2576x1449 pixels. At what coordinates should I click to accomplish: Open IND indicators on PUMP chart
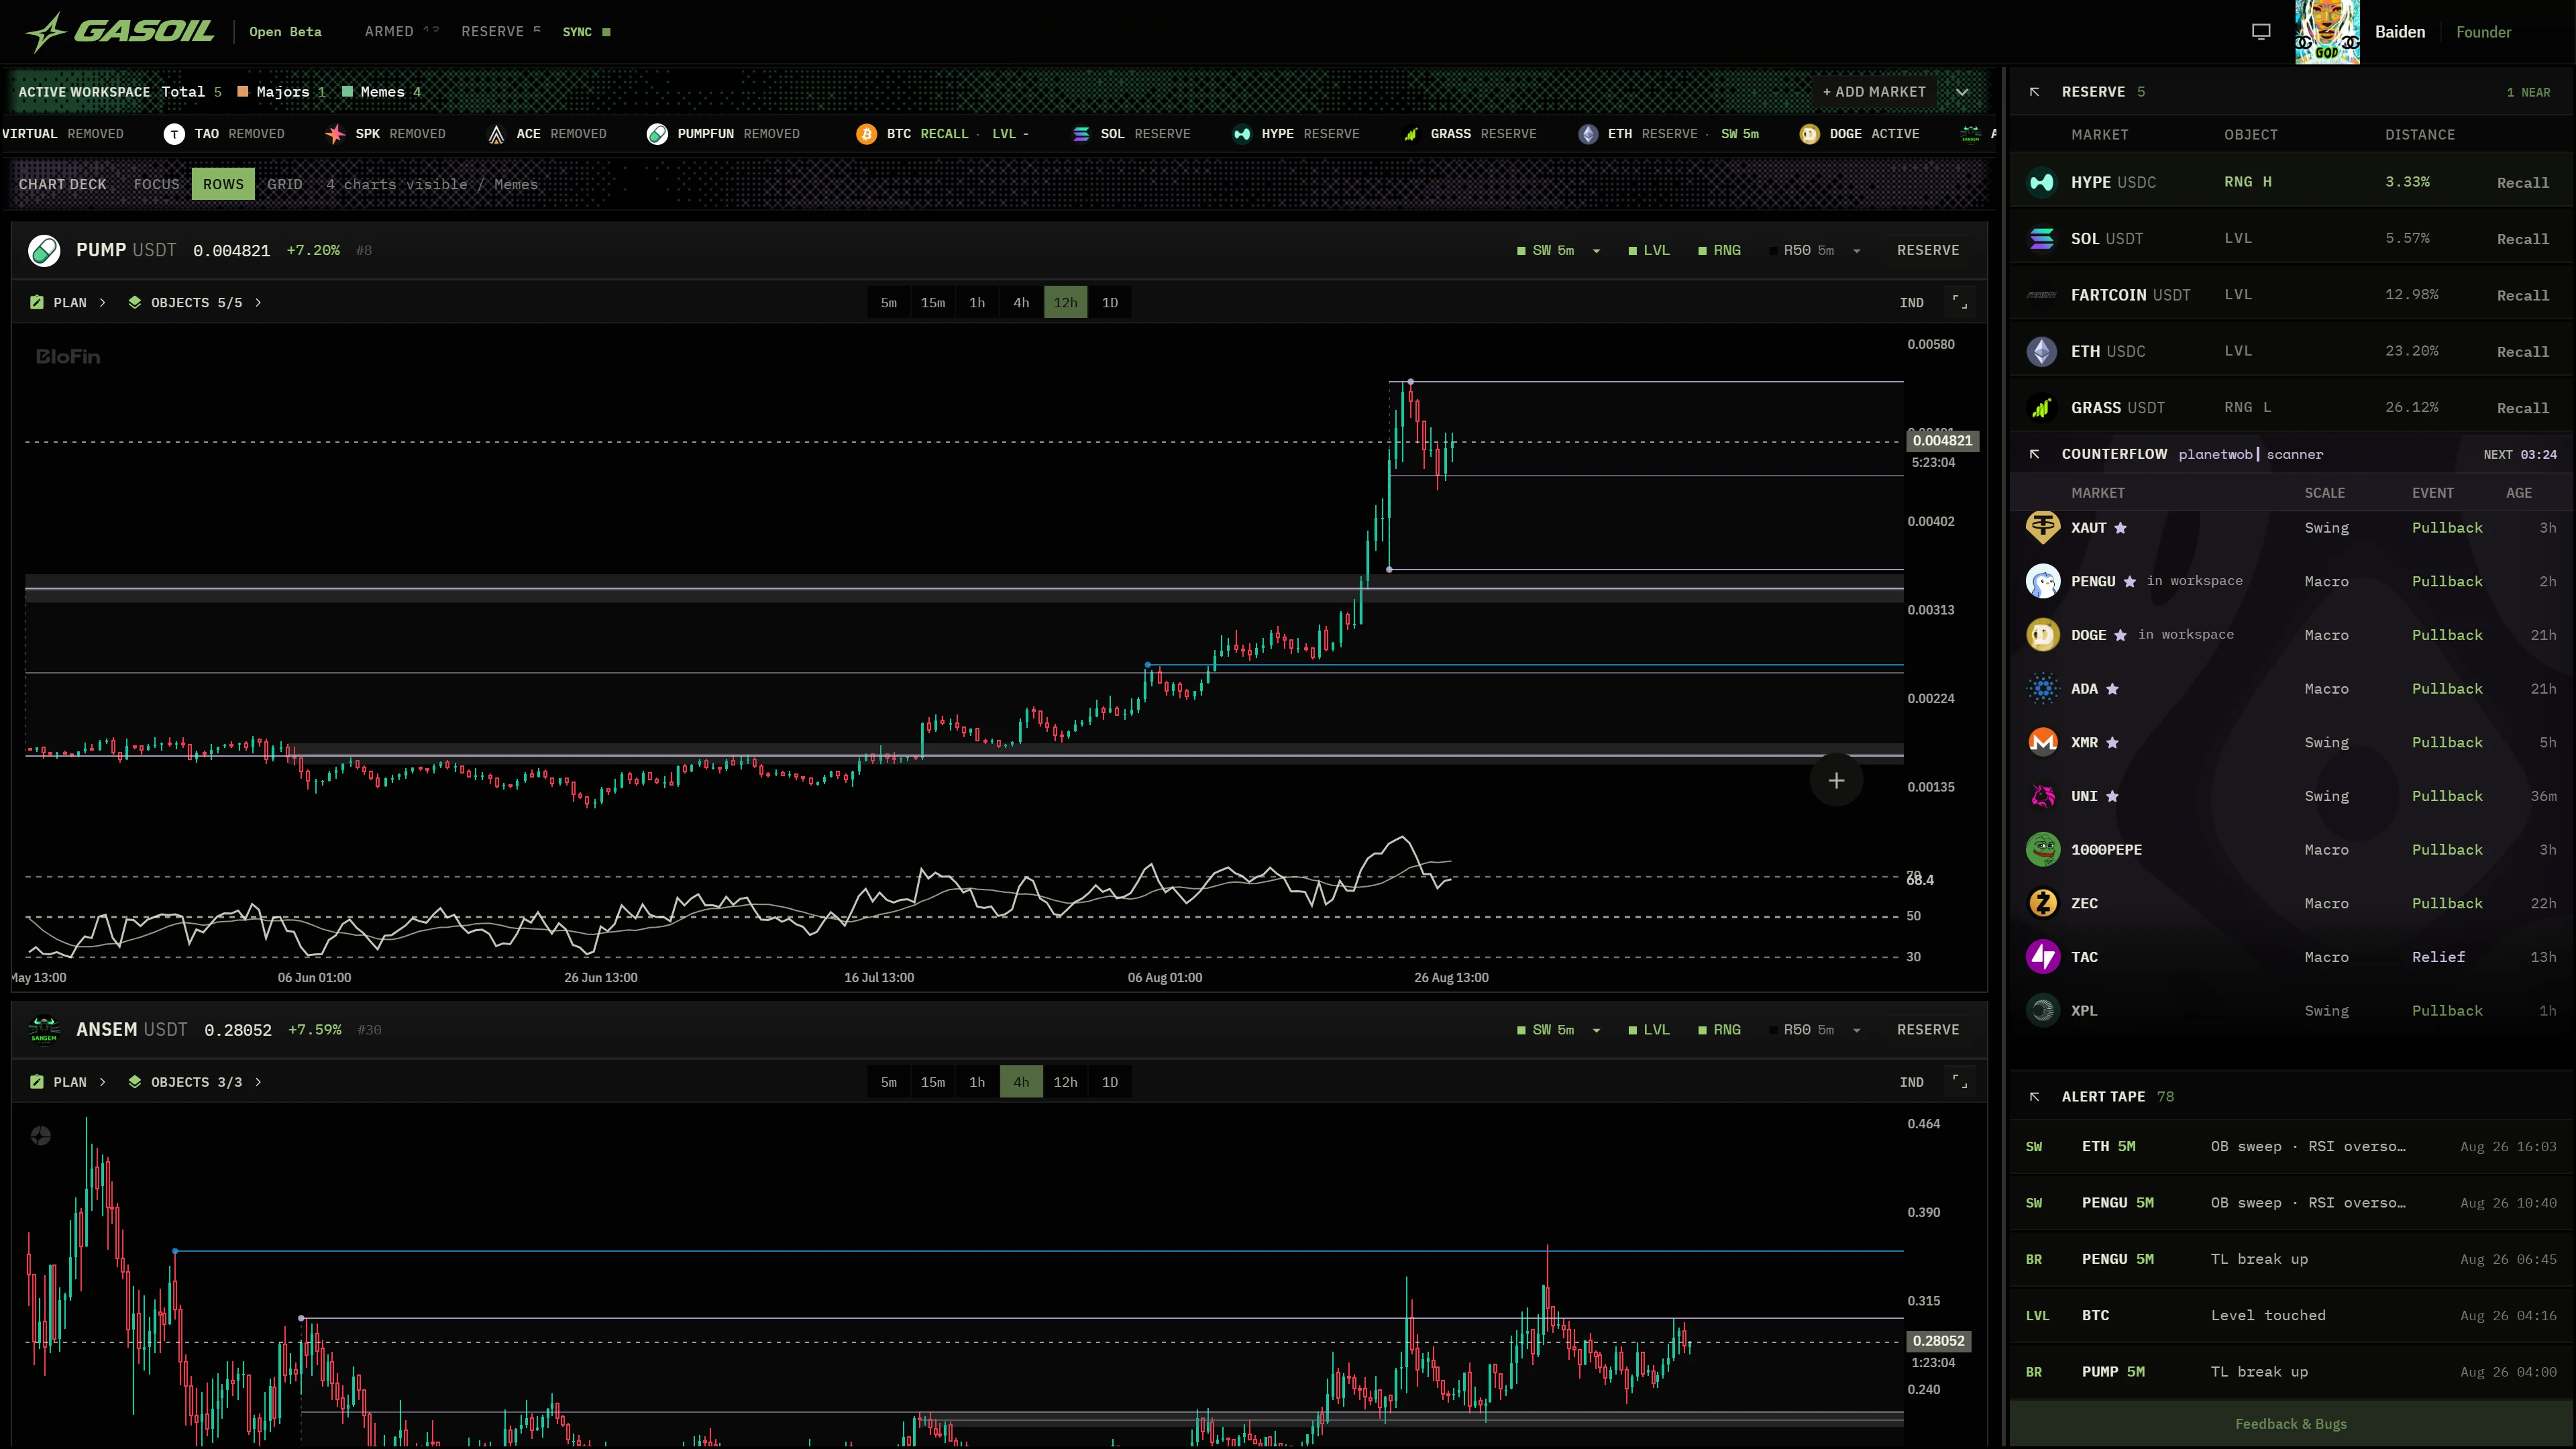click(x=1911, y=302)
